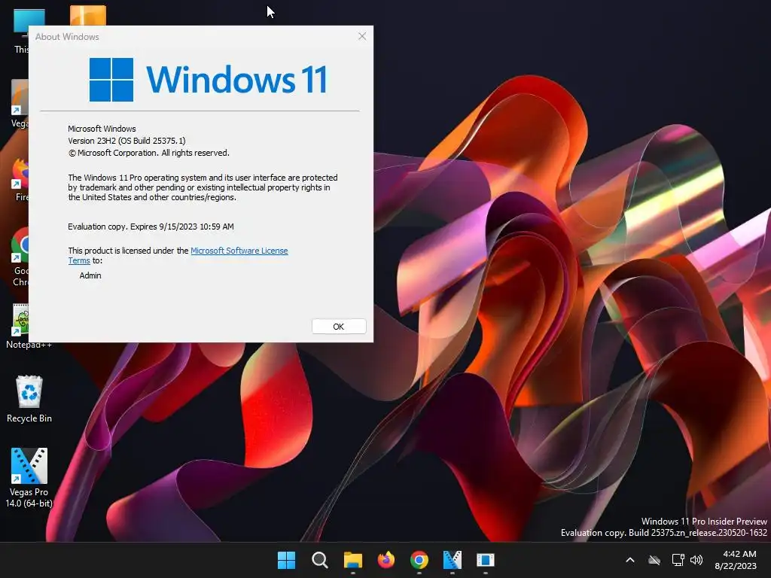Viewport: 771px width, 578px height.
Task: Click OK in About Windows dialog
Action: [339, 327]
